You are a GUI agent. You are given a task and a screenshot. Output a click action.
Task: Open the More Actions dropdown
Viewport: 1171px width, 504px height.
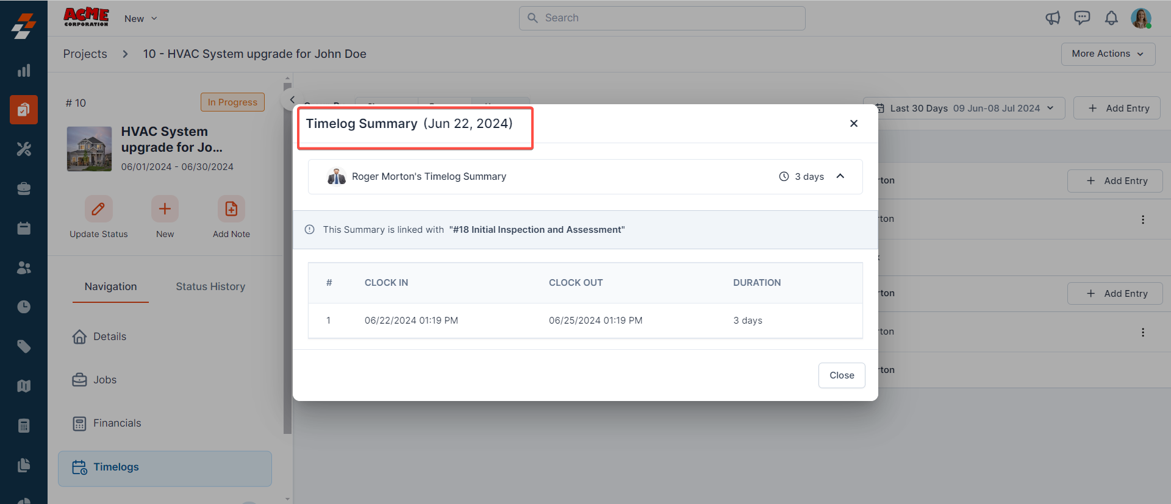[x=1108, y=54]
